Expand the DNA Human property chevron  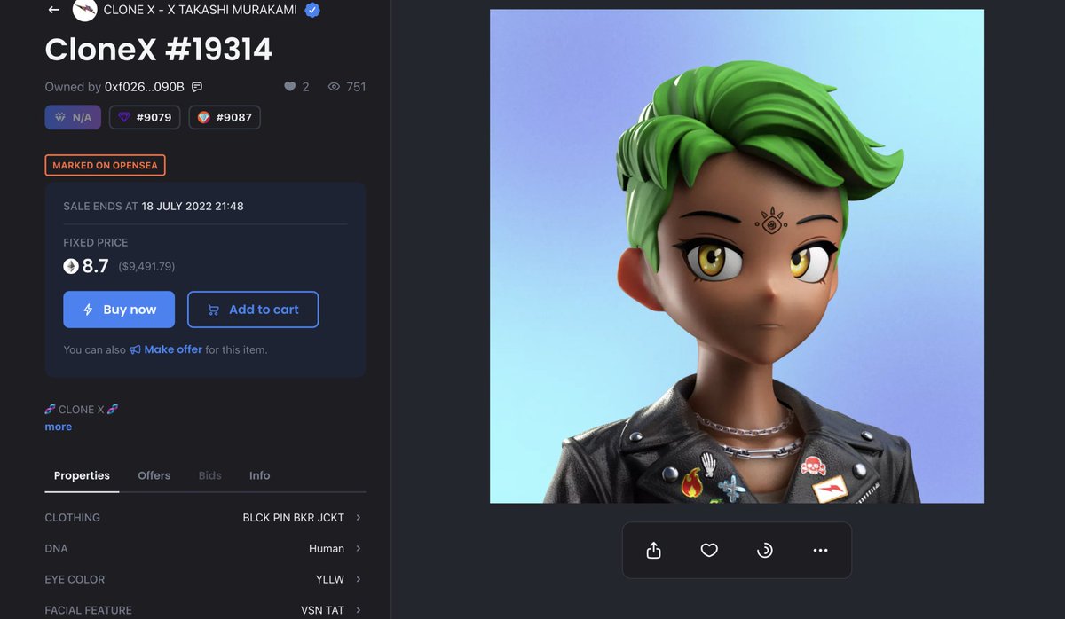pos(359,548)
